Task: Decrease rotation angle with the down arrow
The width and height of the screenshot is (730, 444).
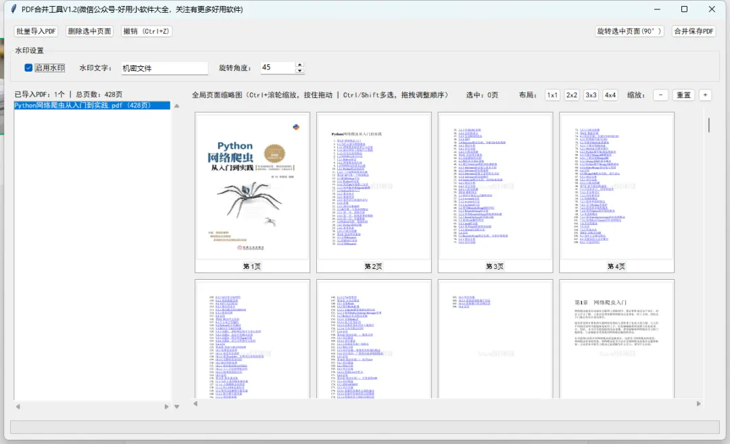Action: click(300, 71)
